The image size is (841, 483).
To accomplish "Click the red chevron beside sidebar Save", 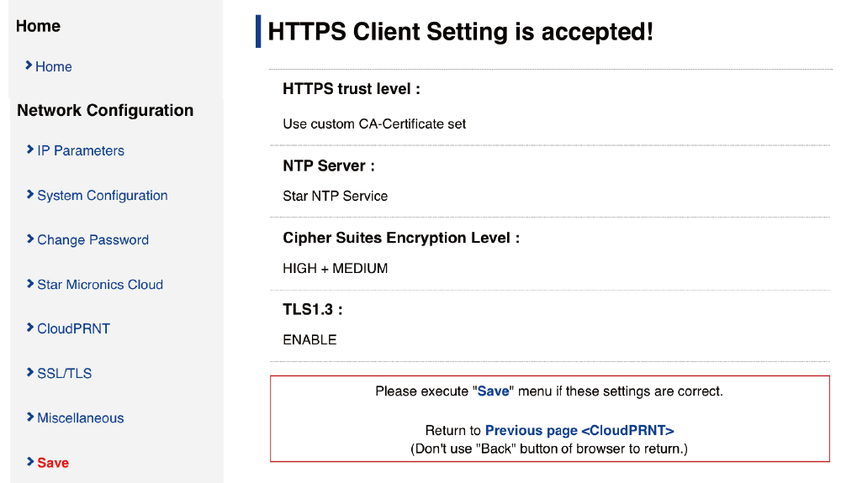I will tap(30, 462).
